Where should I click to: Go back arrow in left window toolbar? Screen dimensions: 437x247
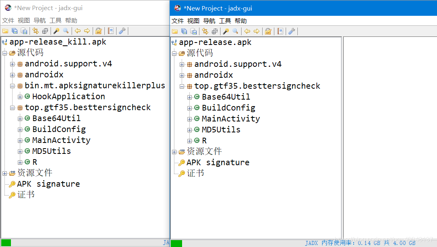pos(78,31)
